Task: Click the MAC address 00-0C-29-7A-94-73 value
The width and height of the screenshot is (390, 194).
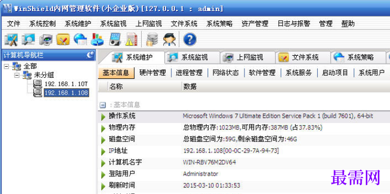Action: pos(251,150)
